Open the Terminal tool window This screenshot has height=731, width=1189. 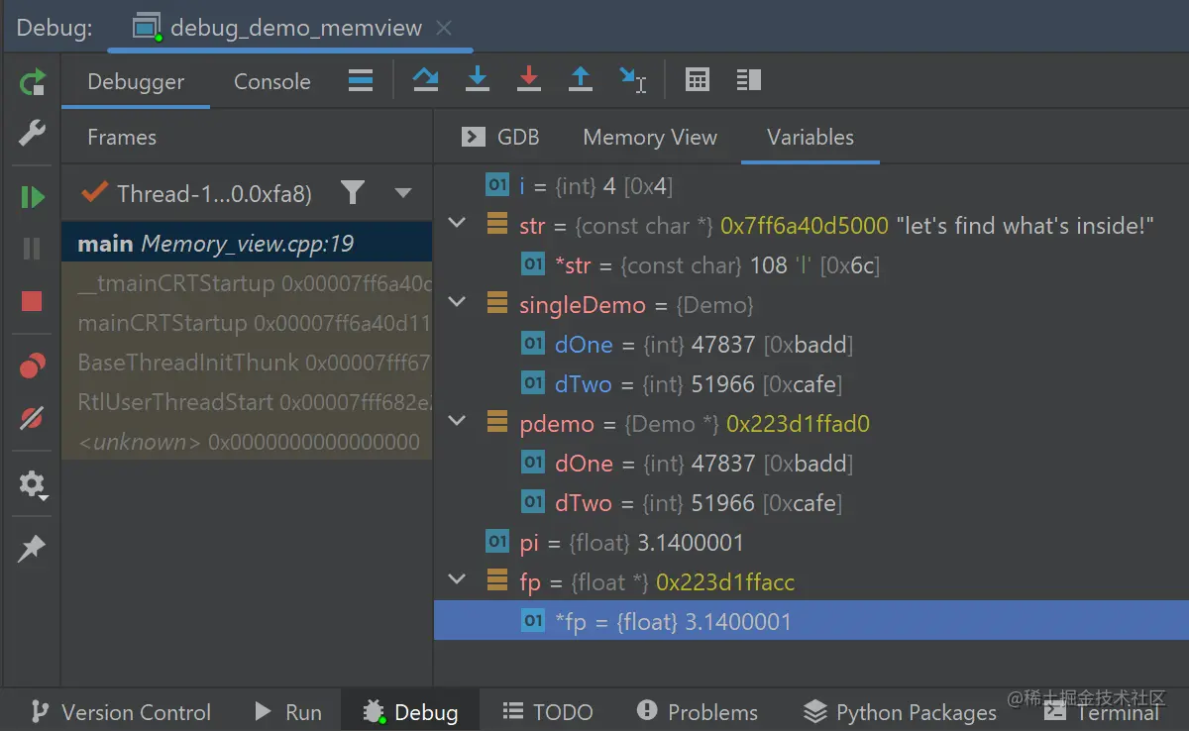click(1101, 711)
